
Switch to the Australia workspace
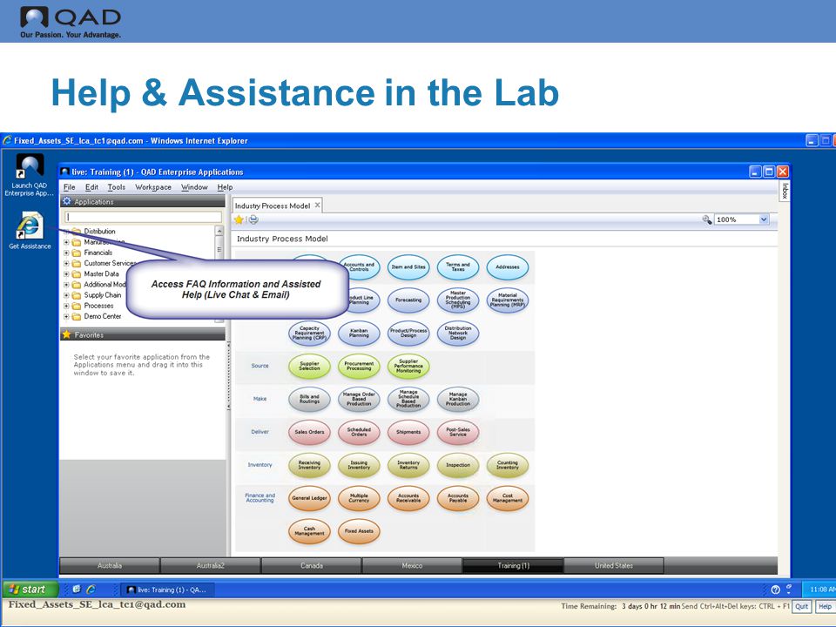[x=110, y=566]
